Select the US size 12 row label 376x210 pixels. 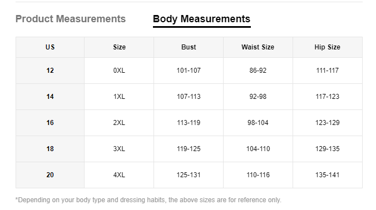pos(50,71)
